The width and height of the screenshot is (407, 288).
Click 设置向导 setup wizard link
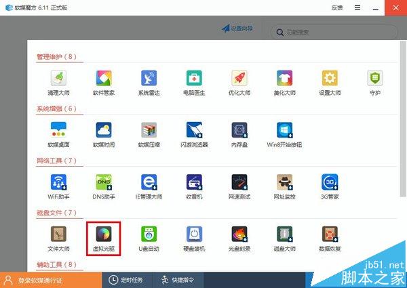[237, 28]
